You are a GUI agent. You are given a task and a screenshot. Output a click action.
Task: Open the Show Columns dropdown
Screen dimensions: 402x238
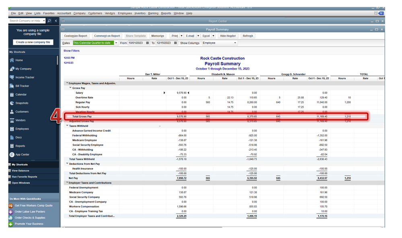click(x=235, y=43)
